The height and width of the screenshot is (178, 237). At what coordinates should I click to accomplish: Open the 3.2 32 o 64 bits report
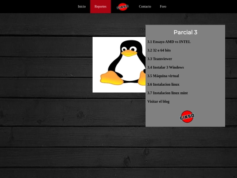pos(159,50)
